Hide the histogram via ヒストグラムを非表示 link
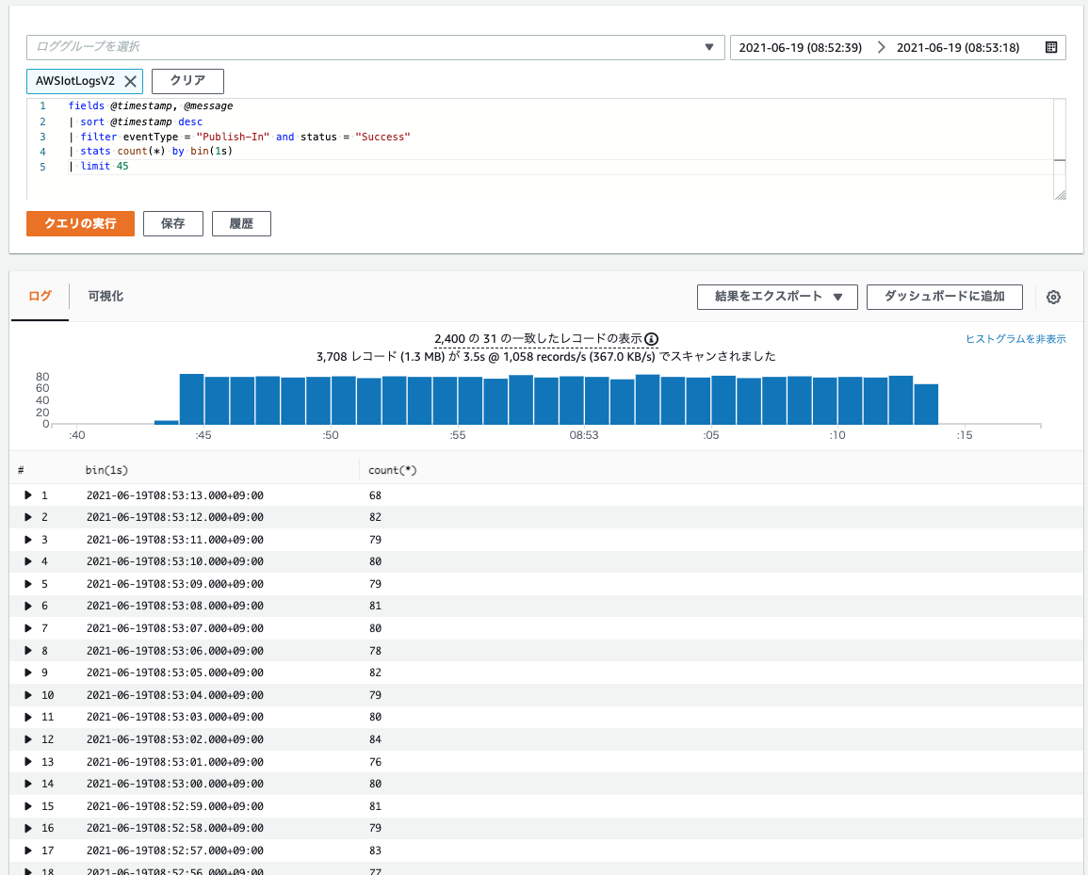The width and height of the screenshot is (1088, 875). (1016, 339)
